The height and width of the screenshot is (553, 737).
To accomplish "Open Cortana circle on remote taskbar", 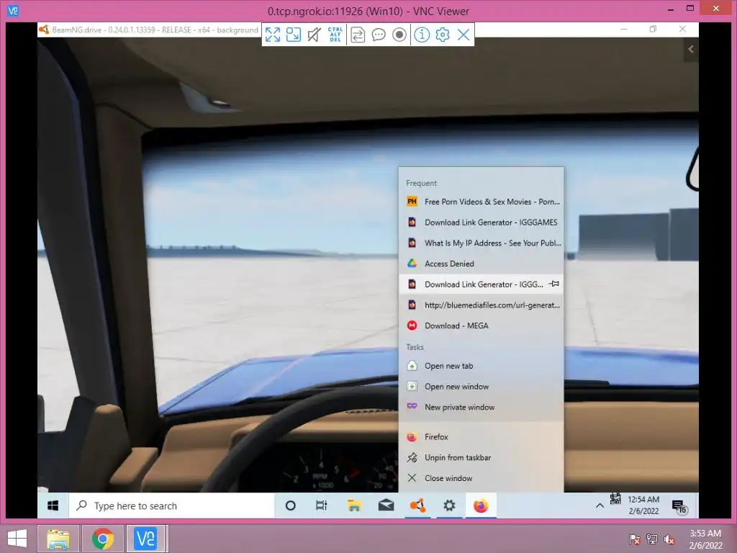I will click(x=291, y=505).
